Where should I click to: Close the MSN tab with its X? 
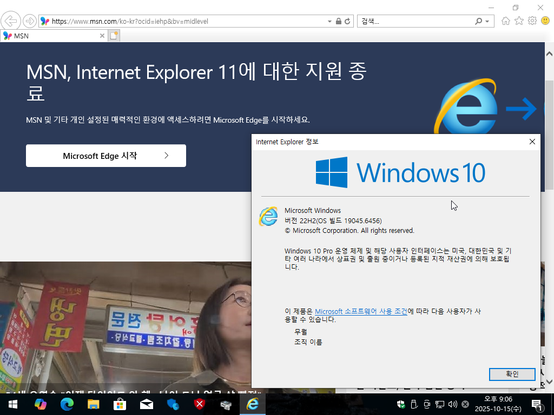102,36
